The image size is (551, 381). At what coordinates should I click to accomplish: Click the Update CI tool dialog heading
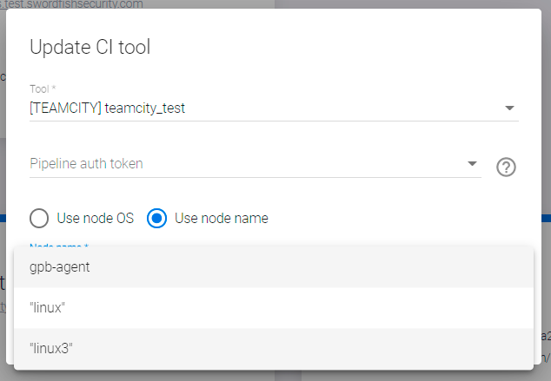pos(90,47)
